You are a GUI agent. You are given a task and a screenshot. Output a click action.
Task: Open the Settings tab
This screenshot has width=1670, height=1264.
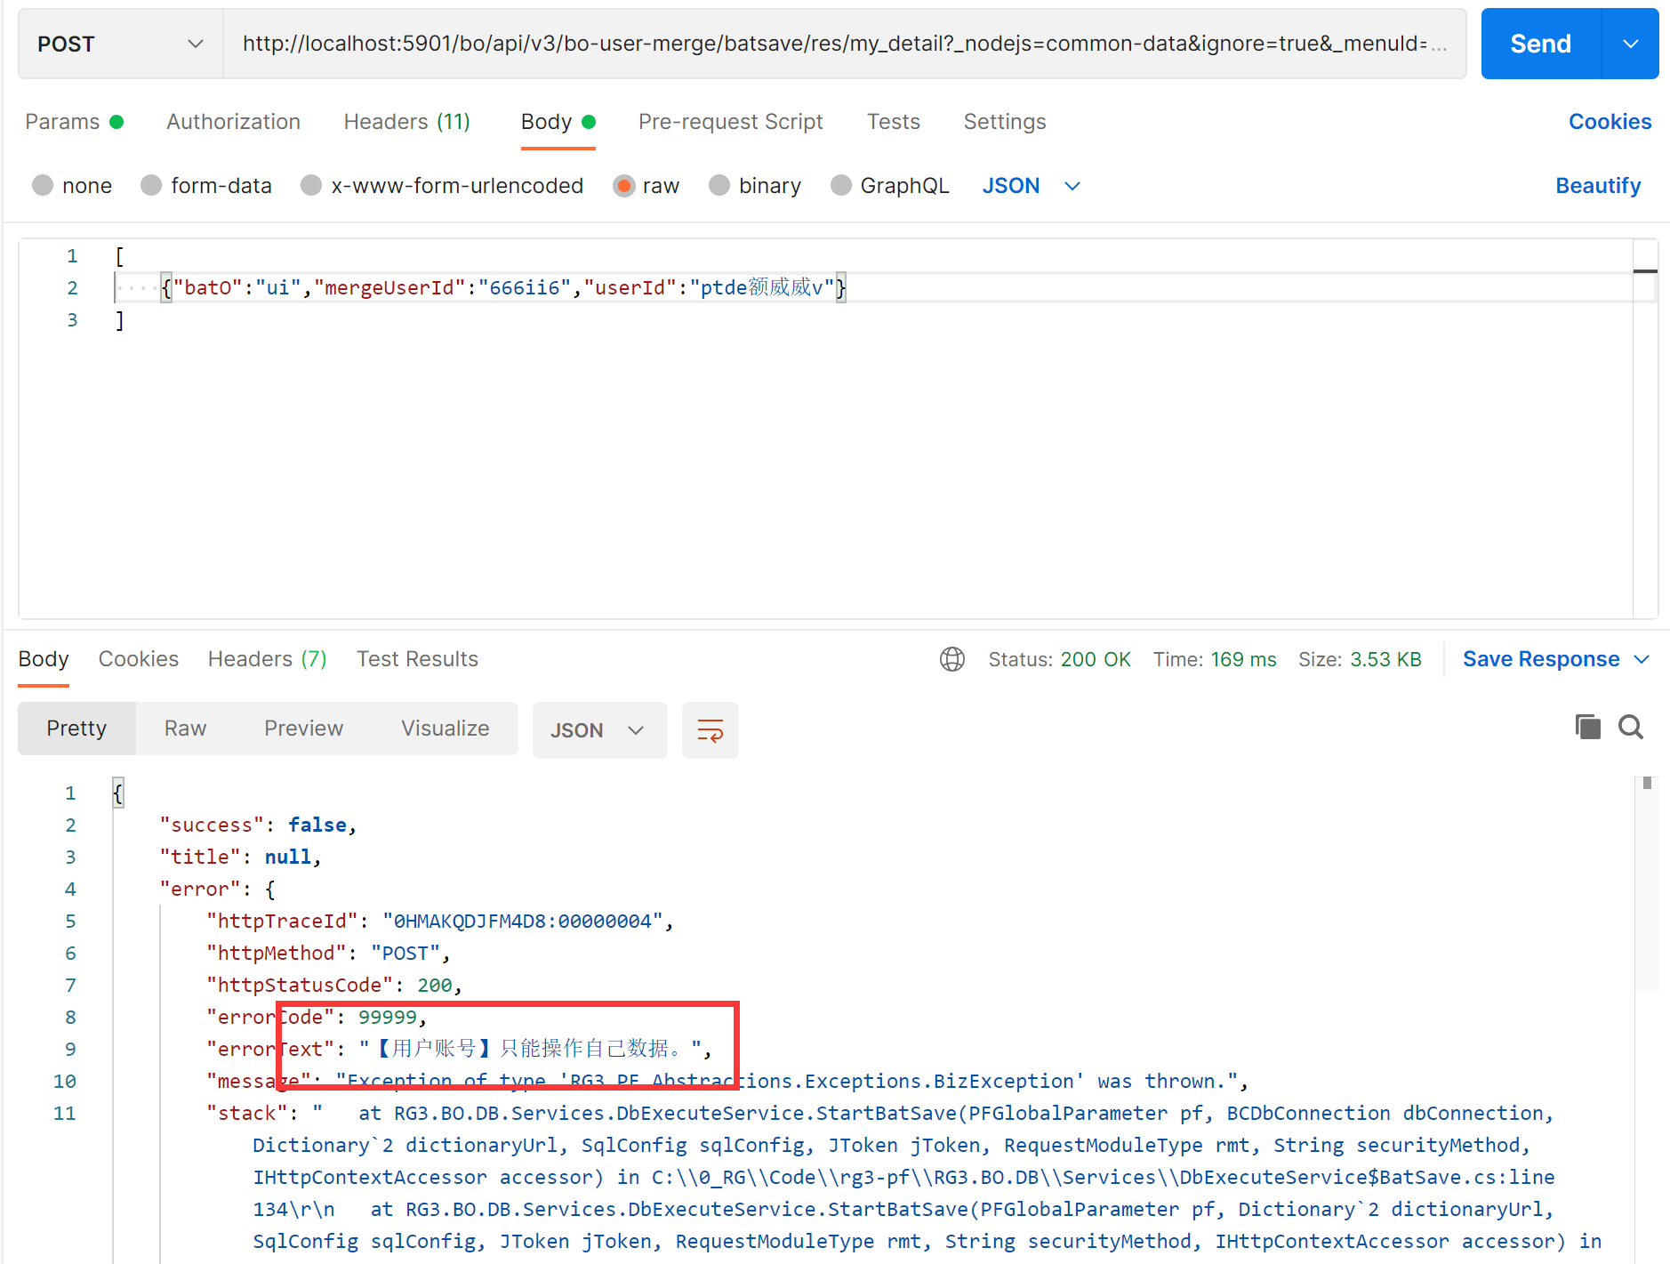(x=1004, y=122)
